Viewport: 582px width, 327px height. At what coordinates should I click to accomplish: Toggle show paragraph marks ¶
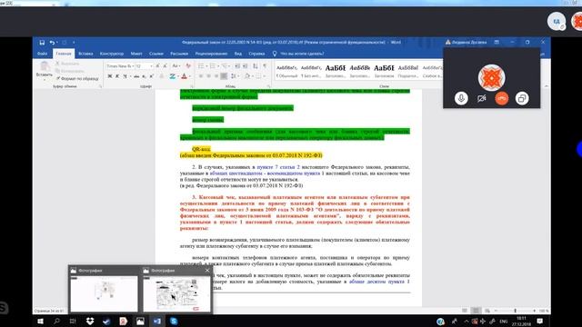pyautogui.click(x=265, y=66)
